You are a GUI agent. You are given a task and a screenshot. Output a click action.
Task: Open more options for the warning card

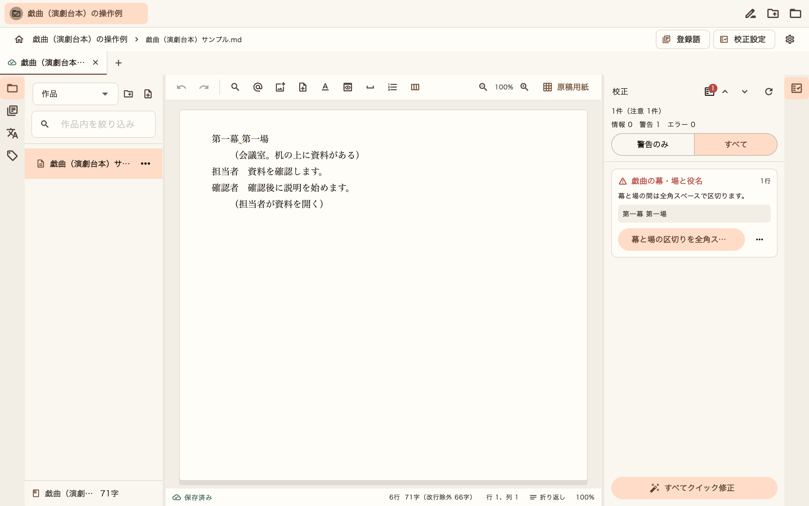pyautogui.click(x=760, y=240)
